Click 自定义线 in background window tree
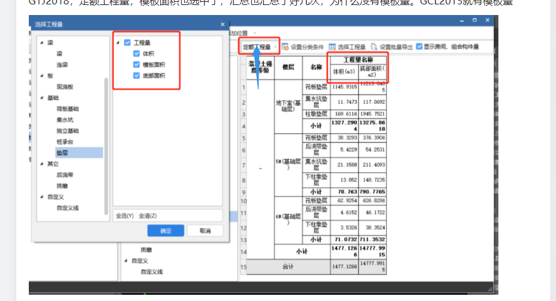Screen dimensions: 556x301 pyautogui.click(x=152, y=272)
